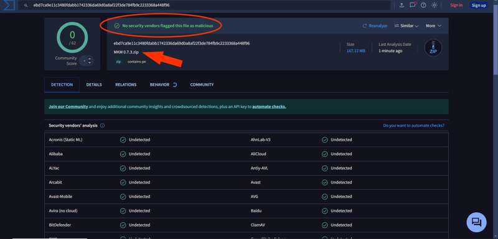Select the file hash text in the summary

point(182,43)
